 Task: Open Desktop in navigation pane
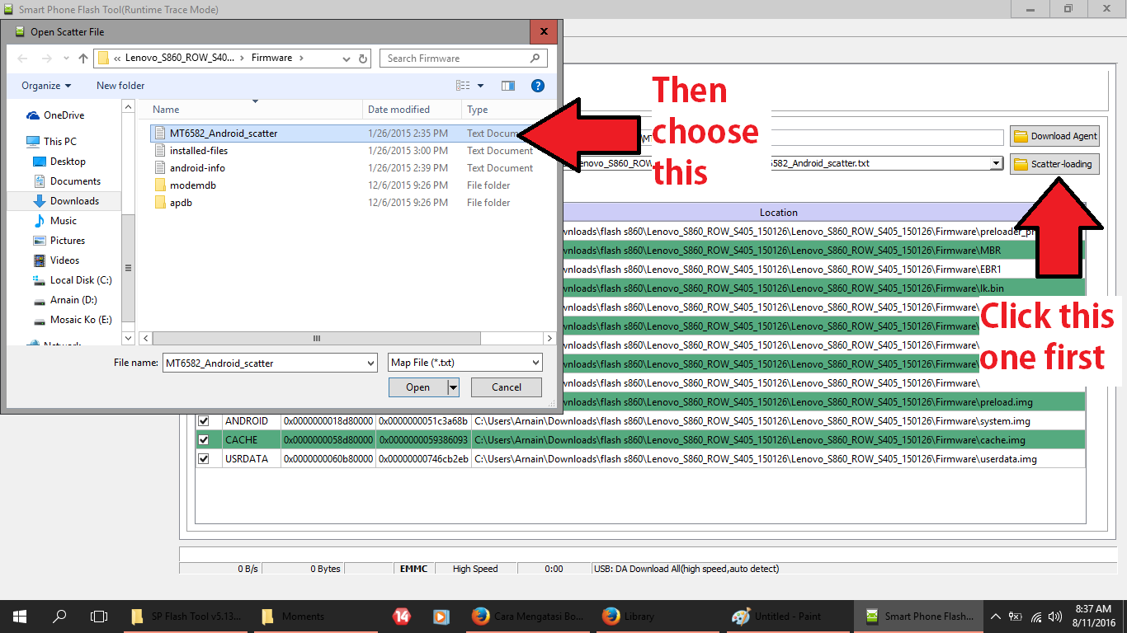[68, 162]
